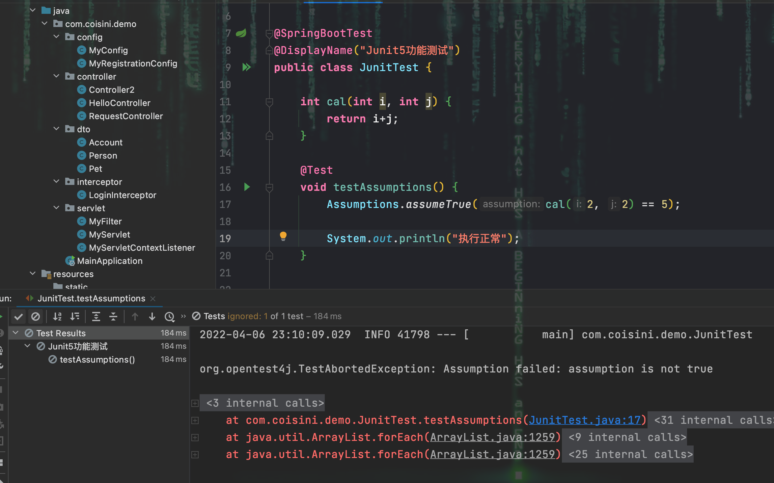Collapse the Junit5功能测试 test node
This screenshot has width=774, height=483.
pos(28,346)
